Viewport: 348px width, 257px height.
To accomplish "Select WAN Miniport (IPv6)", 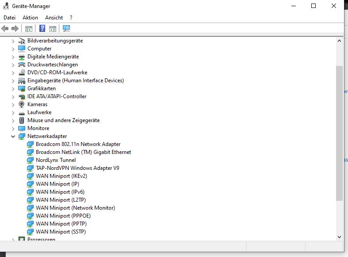I will (x=60, y=192).
